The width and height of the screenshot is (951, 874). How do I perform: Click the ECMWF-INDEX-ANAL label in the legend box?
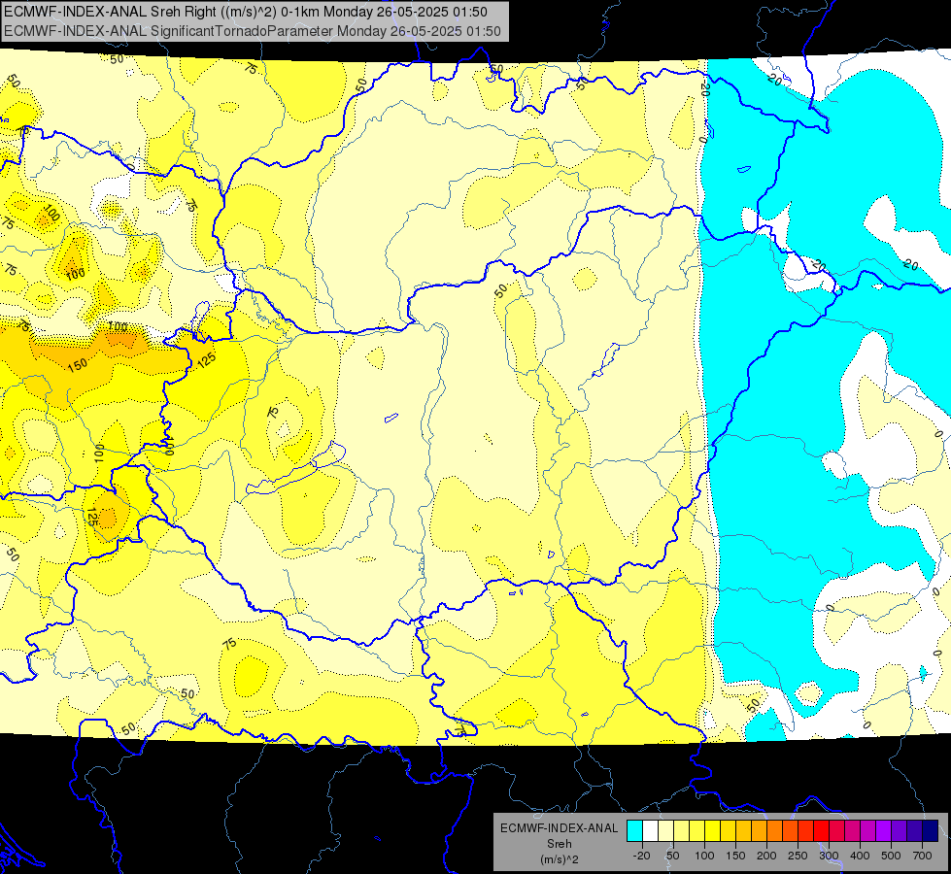560,828
